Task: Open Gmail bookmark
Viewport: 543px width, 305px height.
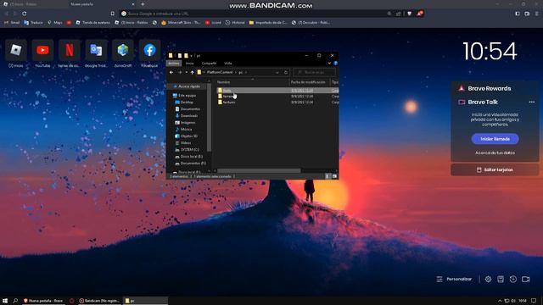Action: point(12,23)
